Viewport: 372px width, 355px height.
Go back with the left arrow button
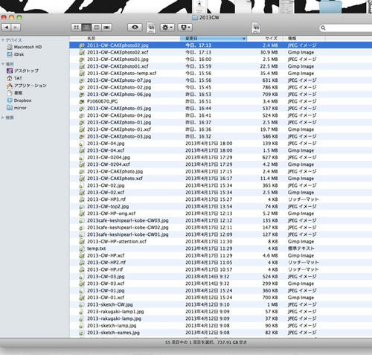pyautogui.click(x=6, y=28)
